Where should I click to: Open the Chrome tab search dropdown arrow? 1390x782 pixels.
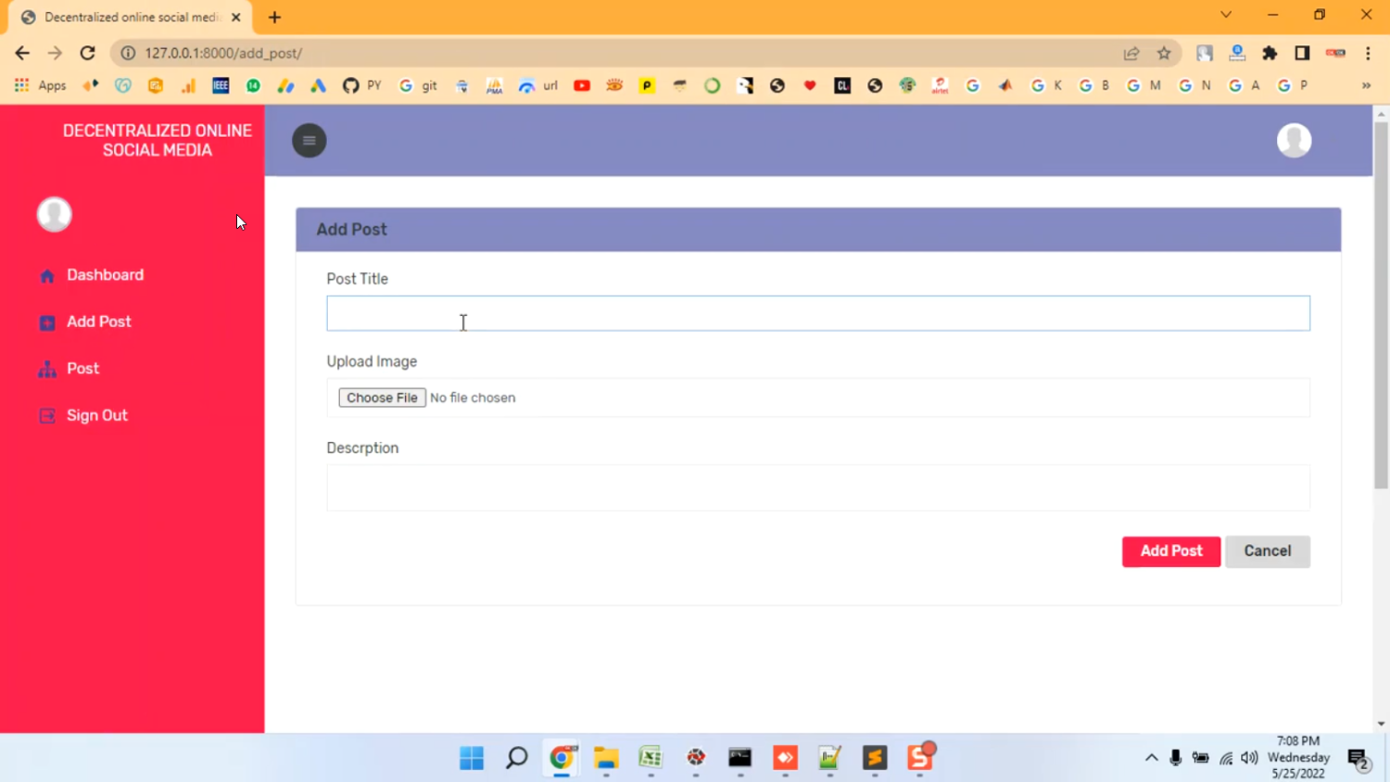tap(1225, 15)
